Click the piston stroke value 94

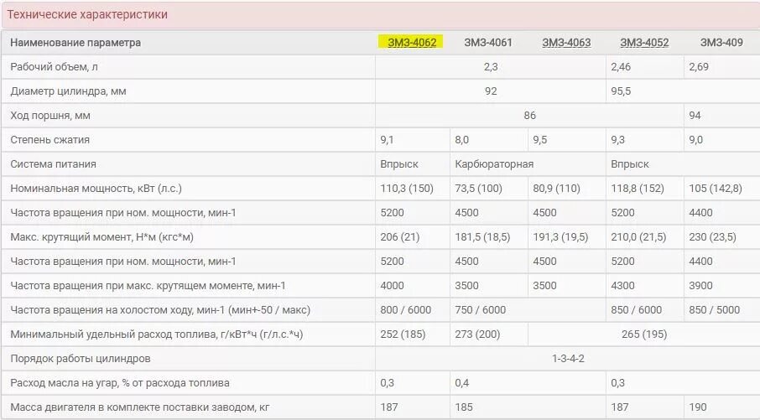tap(695, 116)
